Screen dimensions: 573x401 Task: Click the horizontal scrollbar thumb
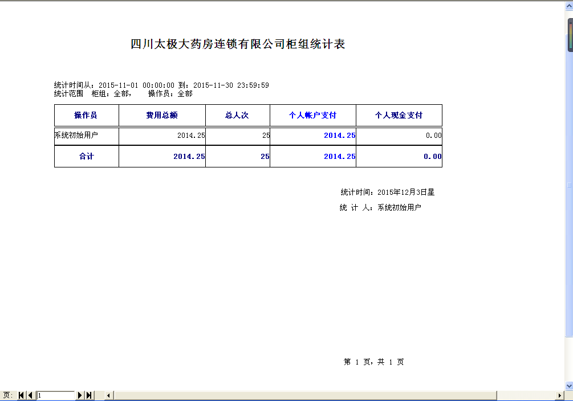click(306, 395)
